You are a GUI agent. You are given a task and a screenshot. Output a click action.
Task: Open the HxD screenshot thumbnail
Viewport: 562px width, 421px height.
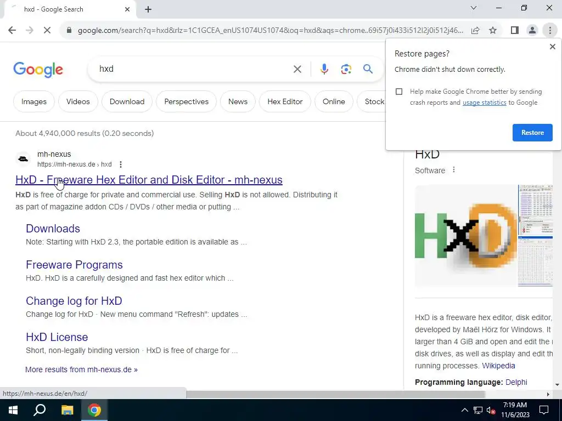pos(535,236)
